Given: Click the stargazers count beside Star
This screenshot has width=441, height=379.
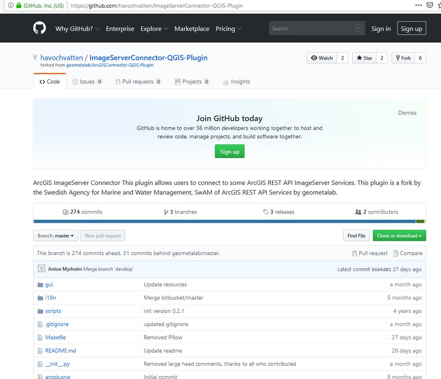Looking at the screenshot, I should pyautogui.click(x=382, y=58).
